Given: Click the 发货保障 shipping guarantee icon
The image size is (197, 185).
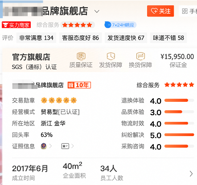Looking at the screenshot, I should [x=111, y=56].
